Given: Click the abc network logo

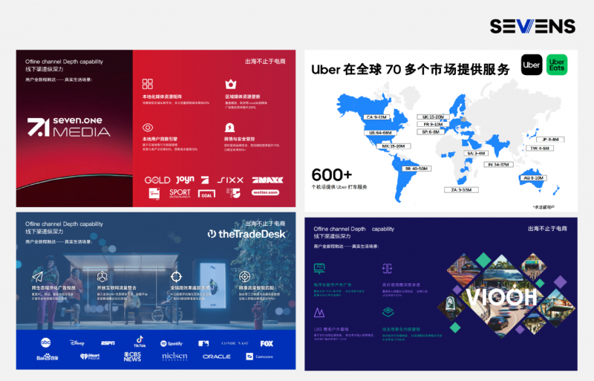Looking at the screenshot, I should point(45,342).
